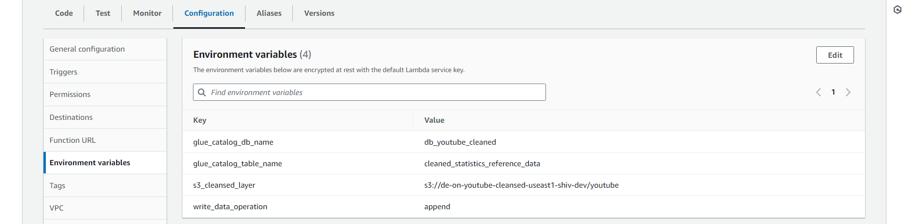Image resolution: width=908 pixels, height=224 pixels.
Task: Click page number 1 in pagination
Action: coord(833,92)
